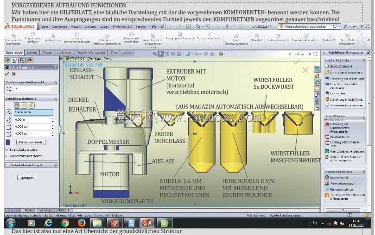Collapse the SolidWorks Werkzeuge group
Image resolution: width=375 pixels, height=235 pixels.
tap(364, 117)
